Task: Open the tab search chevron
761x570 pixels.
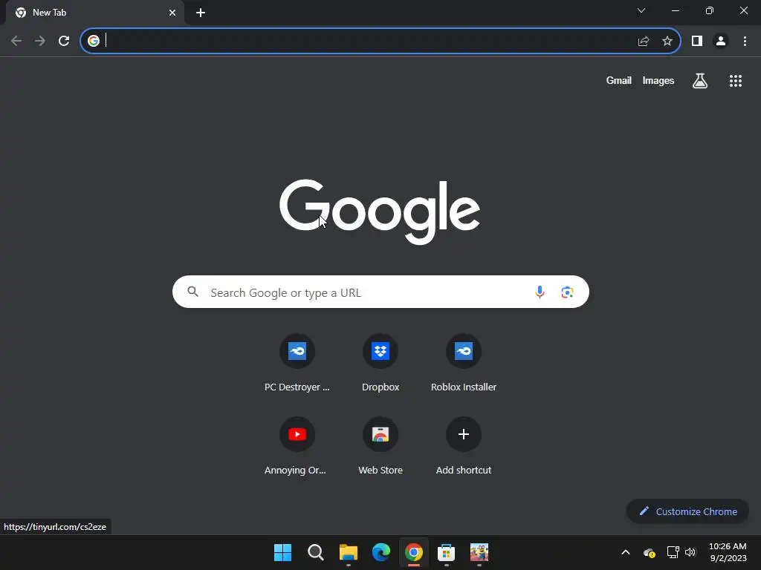Action: [x=641, y=10]
